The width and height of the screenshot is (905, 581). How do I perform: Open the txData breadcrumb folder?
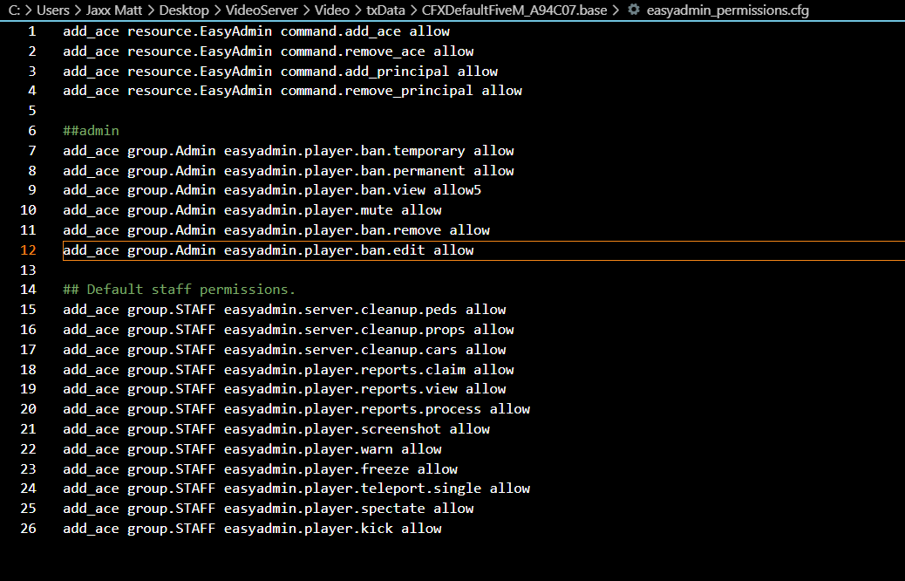point(385,10)
